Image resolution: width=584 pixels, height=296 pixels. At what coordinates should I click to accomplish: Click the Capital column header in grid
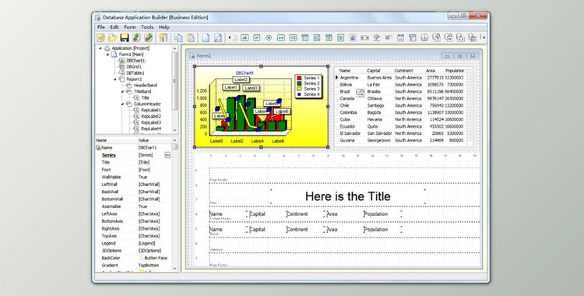(x=374, y=70)
